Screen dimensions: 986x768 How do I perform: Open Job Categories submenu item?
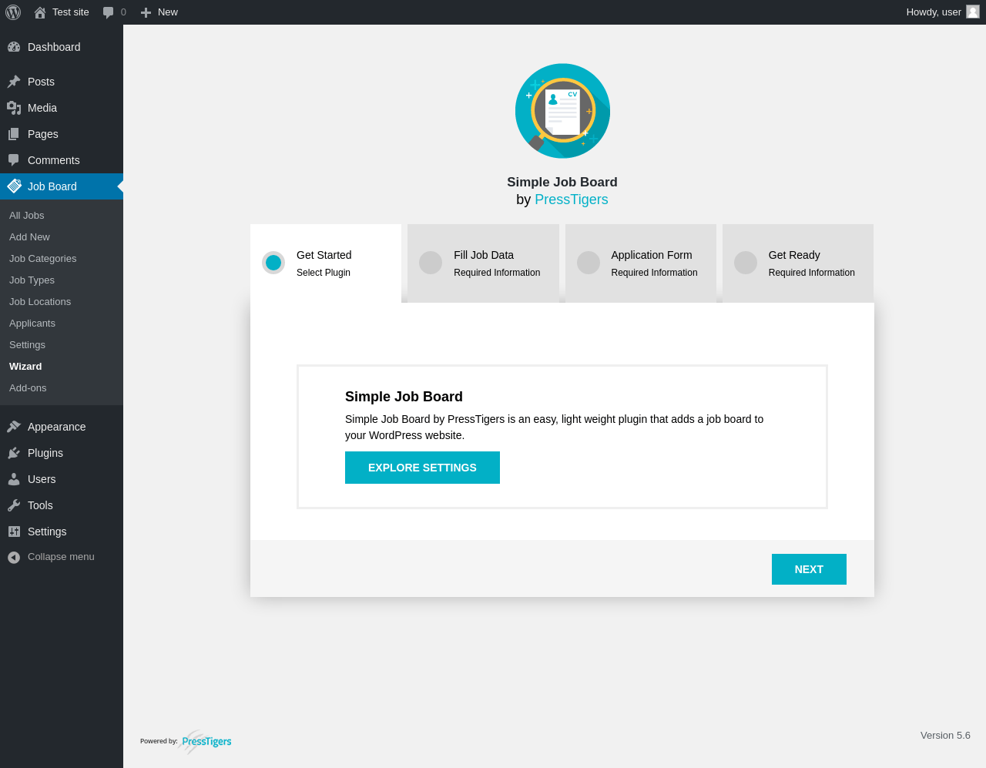[x=62, y=259]
